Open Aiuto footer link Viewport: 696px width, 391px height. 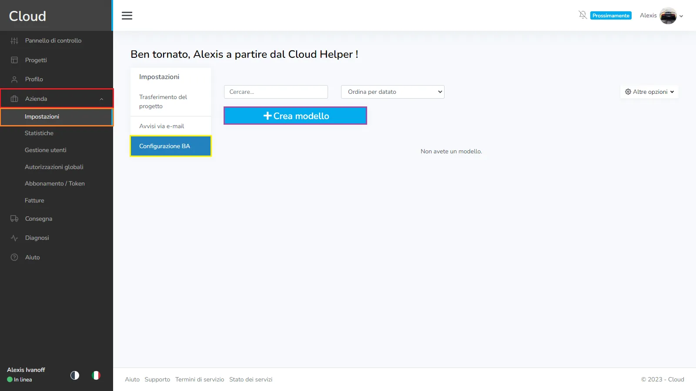pyautogui.click(x=132, y=379)
